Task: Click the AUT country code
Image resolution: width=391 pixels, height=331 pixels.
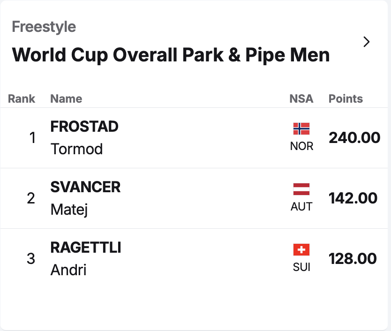Action: [x=301, y=207]
